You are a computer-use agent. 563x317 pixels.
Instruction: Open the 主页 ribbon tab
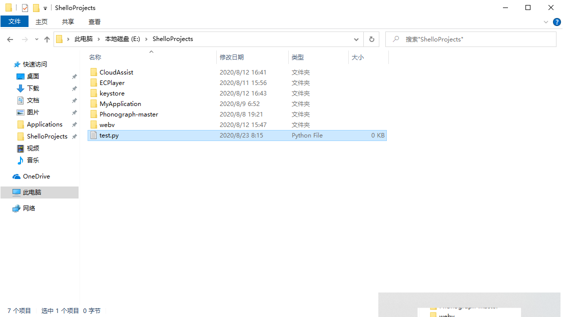[x=42, y=22]
